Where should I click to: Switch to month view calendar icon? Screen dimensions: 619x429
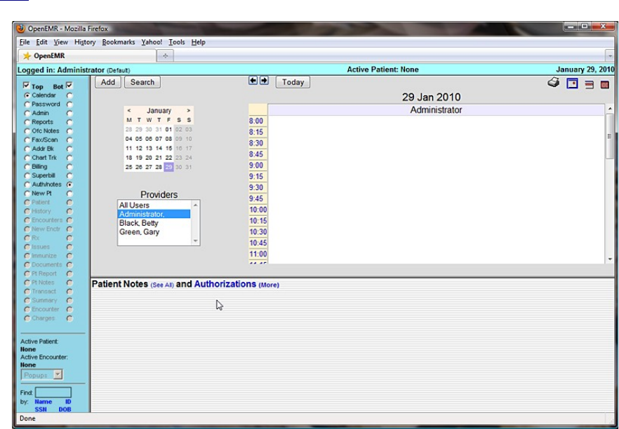(605, 84)
